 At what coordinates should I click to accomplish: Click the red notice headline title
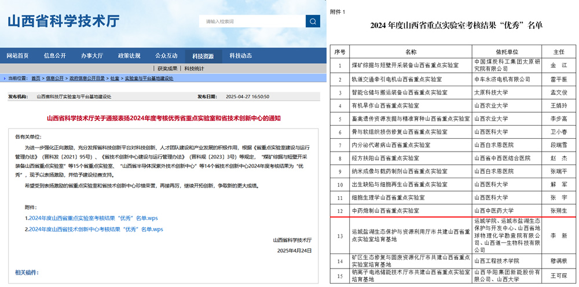(x=163, y=118)
